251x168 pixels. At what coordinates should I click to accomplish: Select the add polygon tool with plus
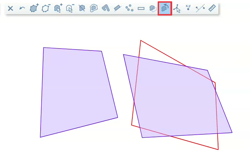(x=34, y=8)
